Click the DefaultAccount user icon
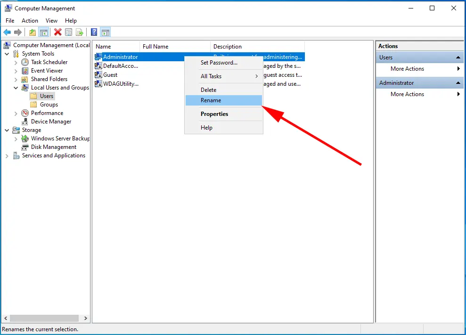 click(x=98, y=65)
